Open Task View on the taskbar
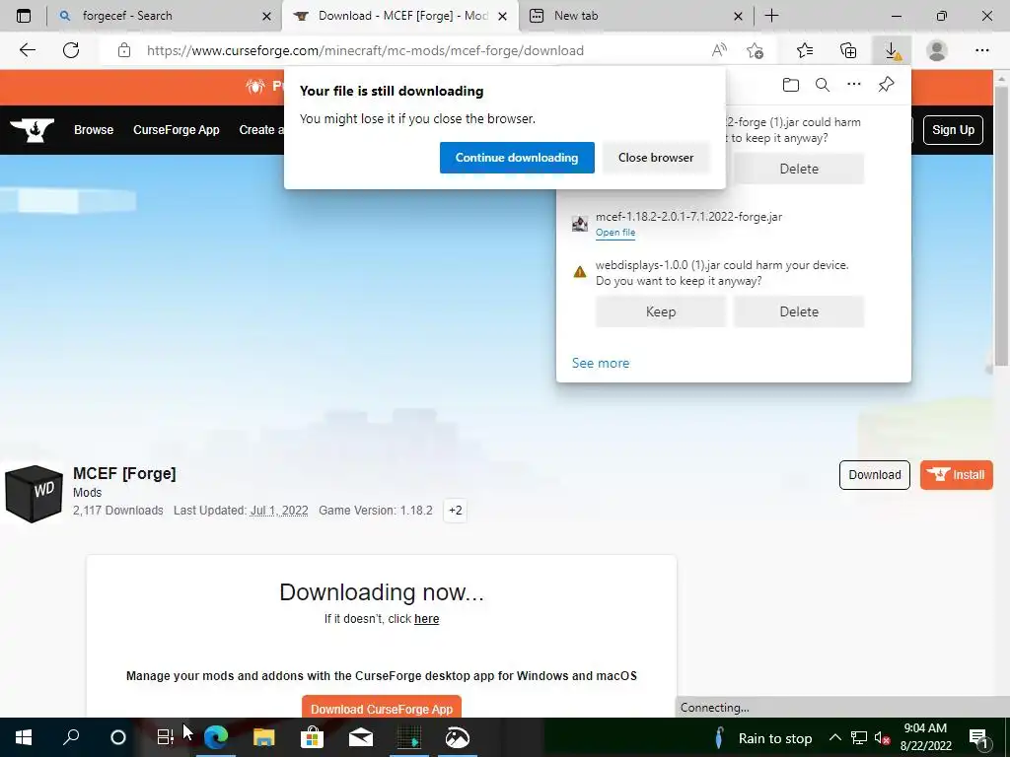 pos(165,737)
